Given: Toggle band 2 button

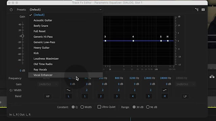Looking at the screenshot, I should click(x=101, y=96).
